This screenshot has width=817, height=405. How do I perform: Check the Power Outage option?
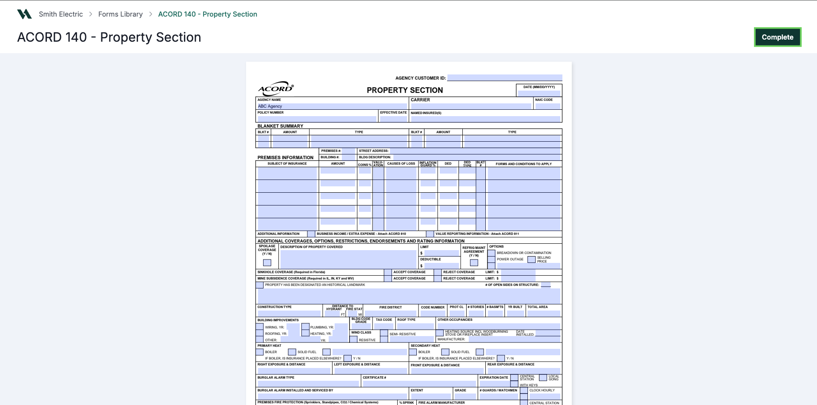(491, 260)
